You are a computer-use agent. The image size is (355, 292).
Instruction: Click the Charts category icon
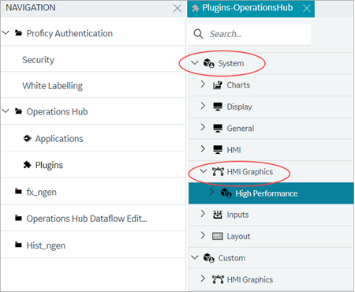click(218, 85)
